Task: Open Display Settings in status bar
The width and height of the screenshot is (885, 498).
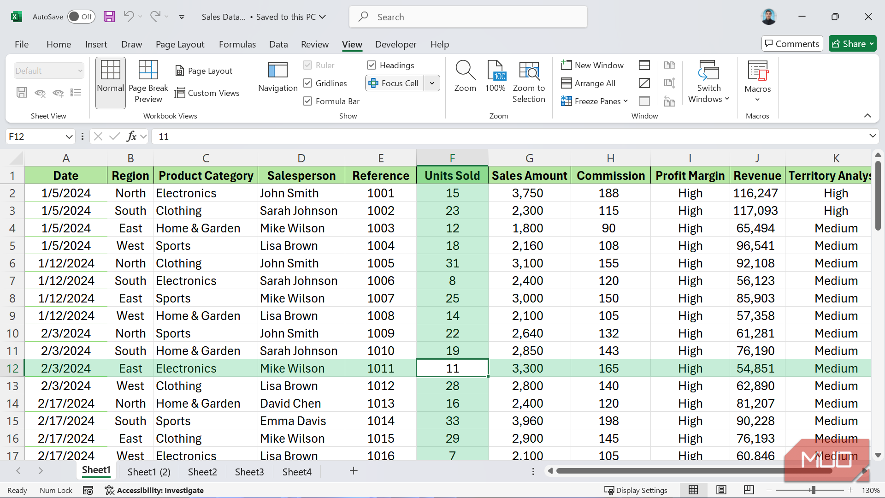Action: pos(636,490)
